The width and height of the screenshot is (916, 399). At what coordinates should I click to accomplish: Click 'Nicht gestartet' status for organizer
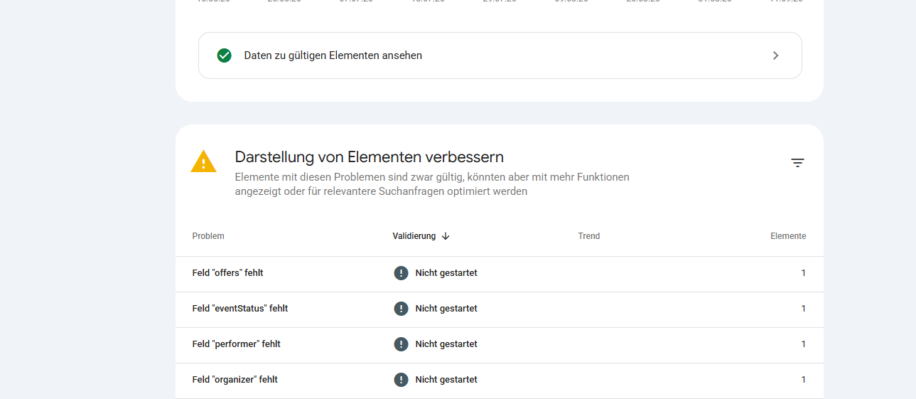(446, 380)
